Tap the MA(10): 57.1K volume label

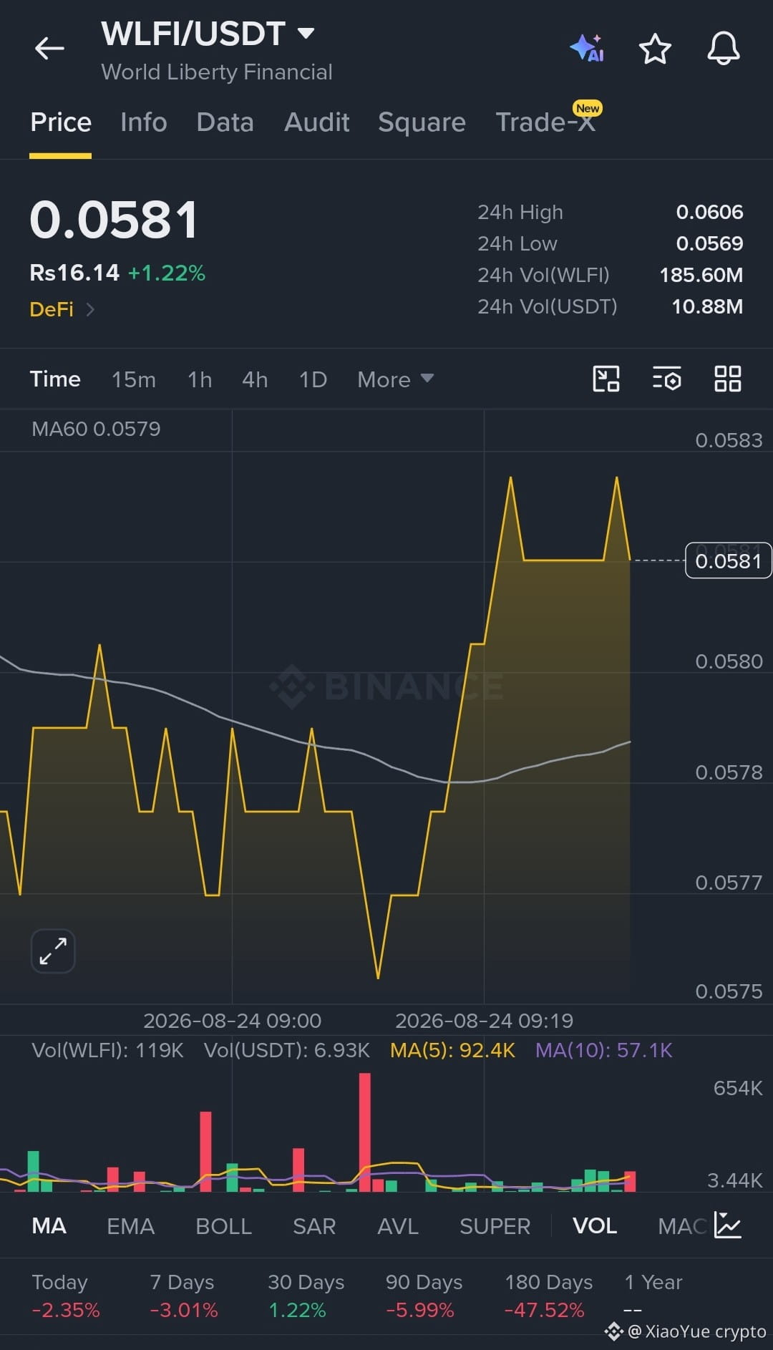[x=604, y=1050]
